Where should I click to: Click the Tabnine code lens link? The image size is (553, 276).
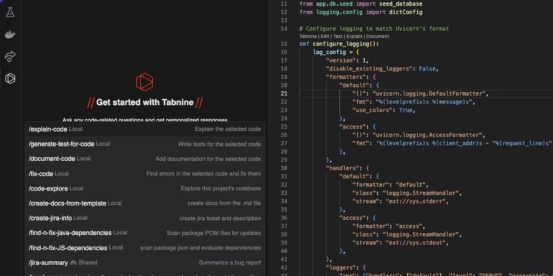coord(307,37)
